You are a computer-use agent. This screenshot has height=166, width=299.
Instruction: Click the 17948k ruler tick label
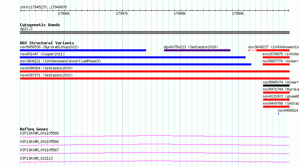(180, 13)
